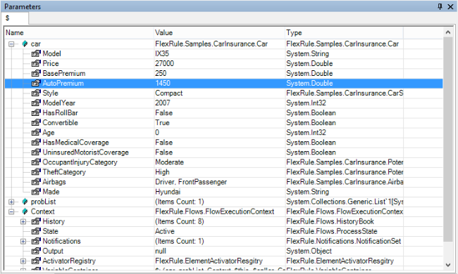The height and width of the screenshot is (274, 458).
Task: Click the Active value for State
Action: (165, 232)
